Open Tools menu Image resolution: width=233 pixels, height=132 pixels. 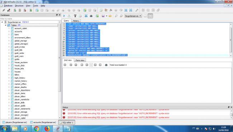coord(35,6)
